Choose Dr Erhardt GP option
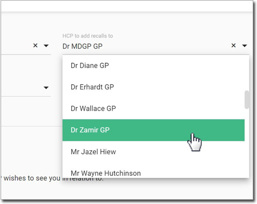The image size is (257, 204). (153, 87)
